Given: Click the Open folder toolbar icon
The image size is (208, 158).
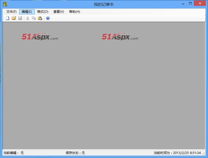Looking at the screenshot, I should 14,18.
